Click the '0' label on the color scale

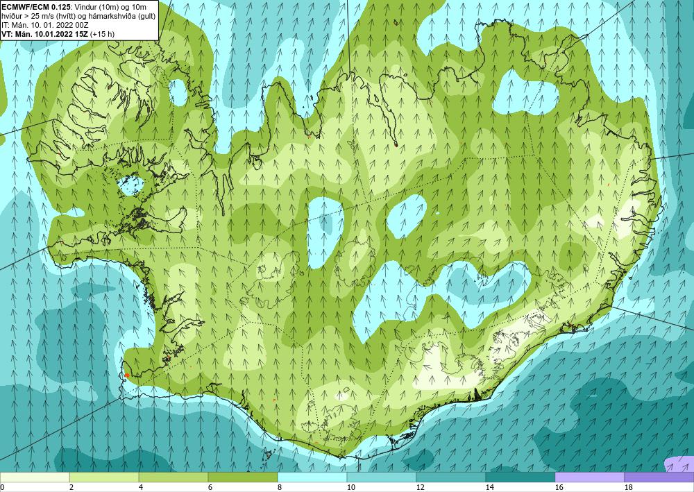[2, 488]
